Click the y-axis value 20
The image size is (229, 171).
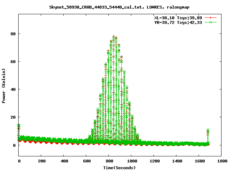[13, 117]
